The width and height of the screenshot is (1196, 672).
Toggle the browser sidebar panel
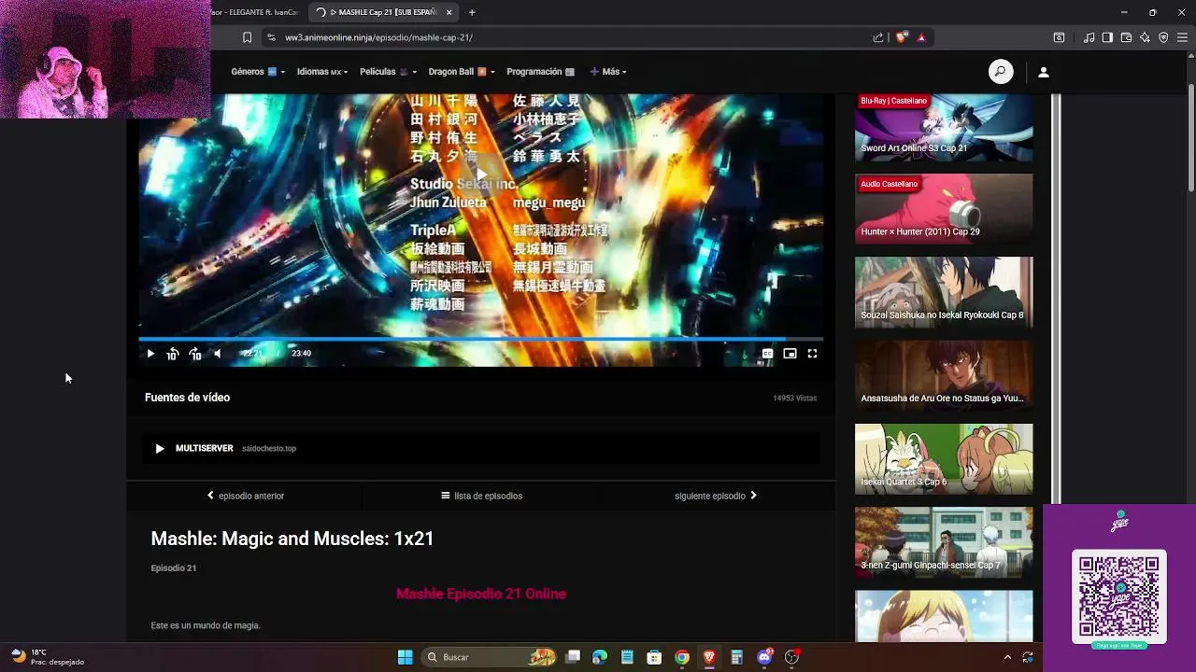[x=1107, y=37]
